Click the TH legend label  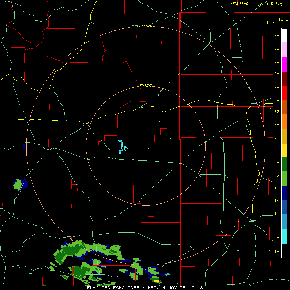277,251
